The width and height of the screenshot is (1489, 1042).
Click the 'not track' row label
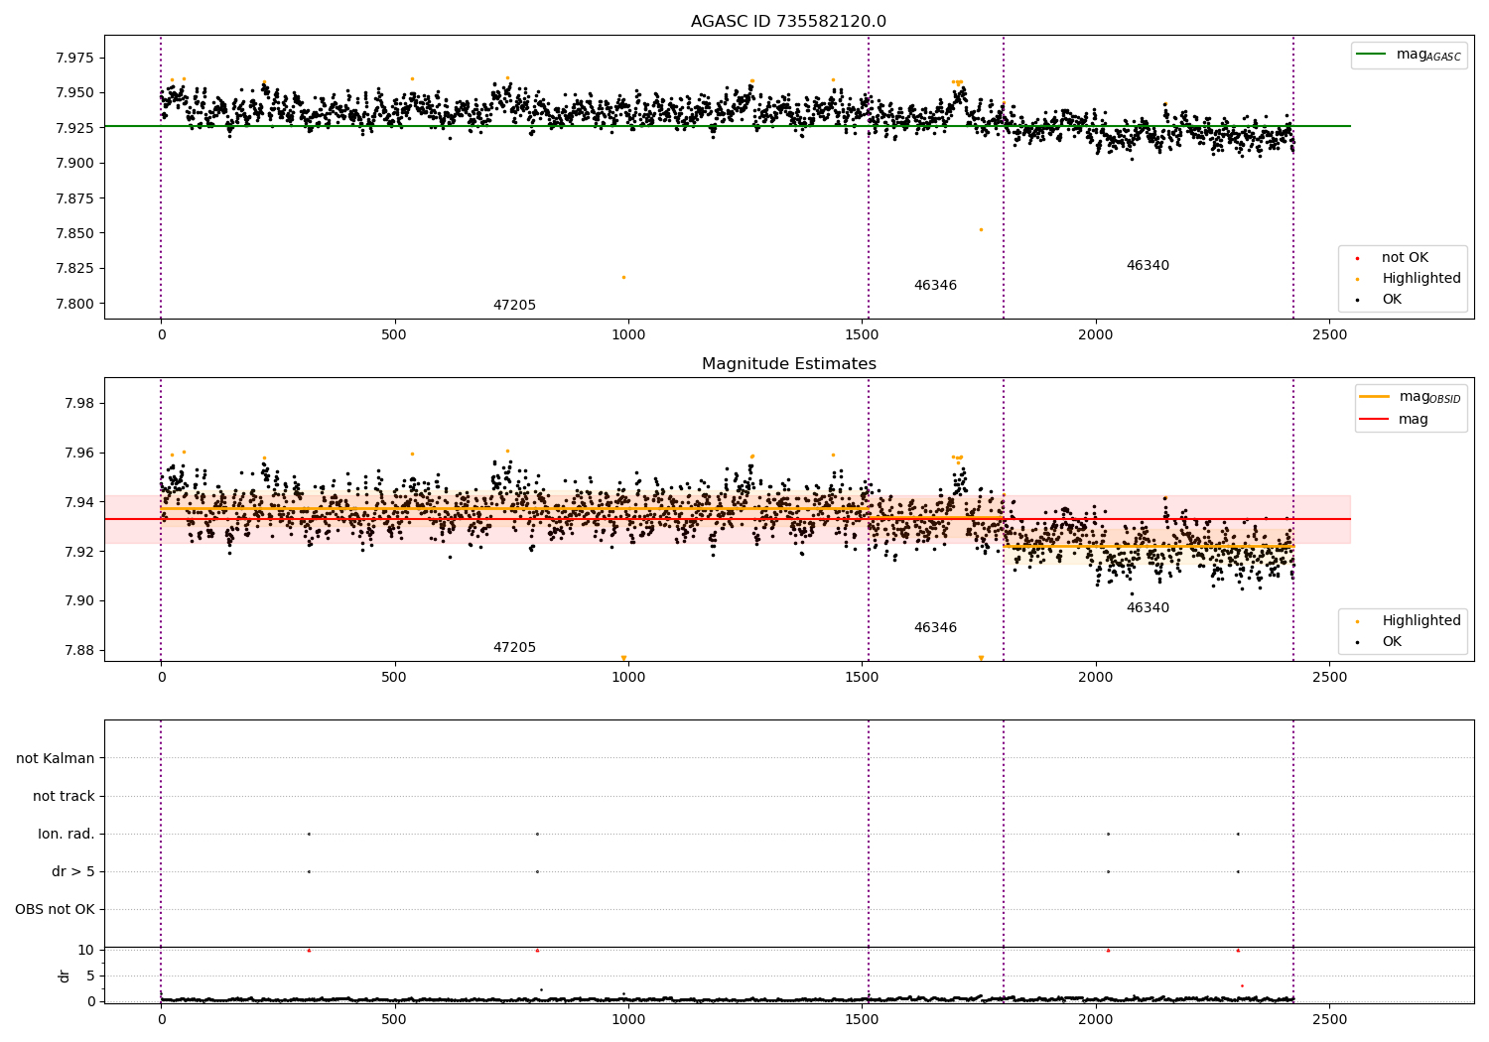(x=64, y=797)
